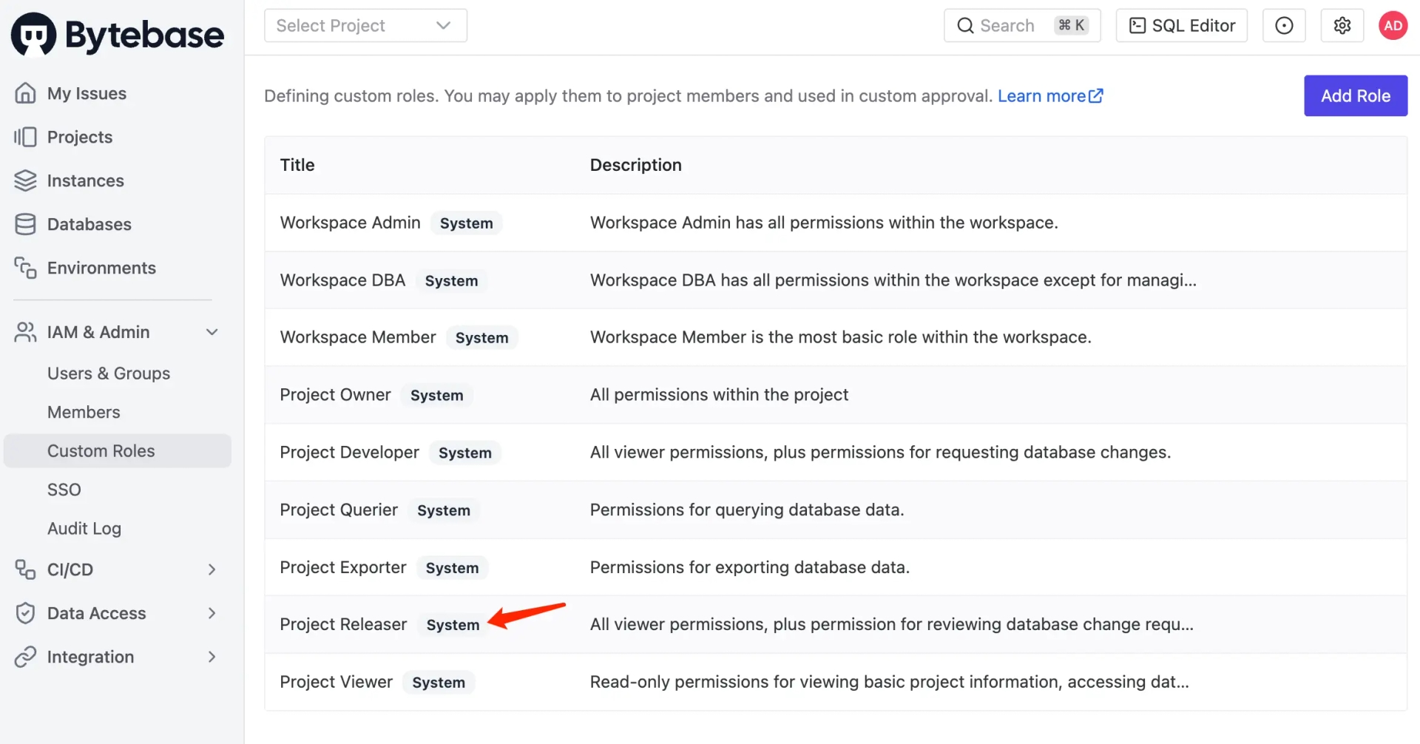Select the Project Developer role title

pos(349,453)
